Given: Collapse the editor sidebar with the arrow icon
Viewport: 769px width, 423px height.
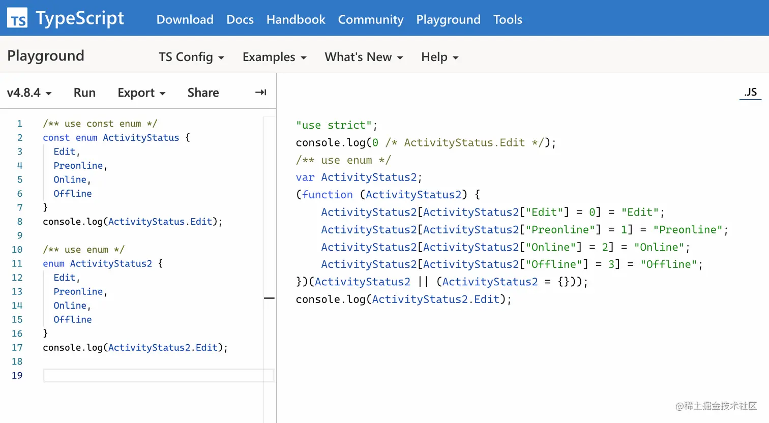Looking at the screenshot, I should (260, 93).
